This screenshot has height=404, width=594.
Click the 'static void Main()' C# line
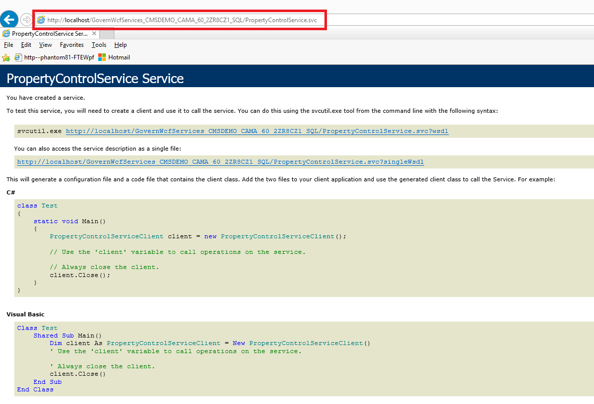click(70, 221)
